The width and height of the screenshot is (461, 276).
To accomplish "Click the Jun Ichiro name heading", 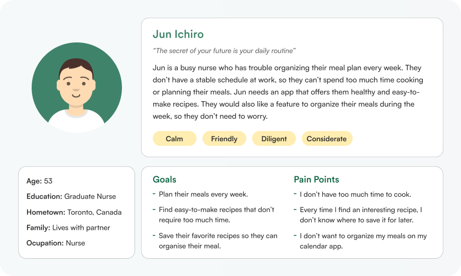I will click(x=178, y=34).
